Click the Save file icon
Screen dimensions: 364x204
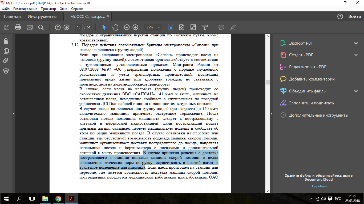click(x=7, y=27)
